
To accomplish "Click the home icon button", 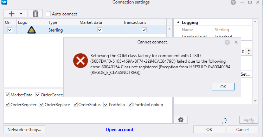I will pos(181,120).
